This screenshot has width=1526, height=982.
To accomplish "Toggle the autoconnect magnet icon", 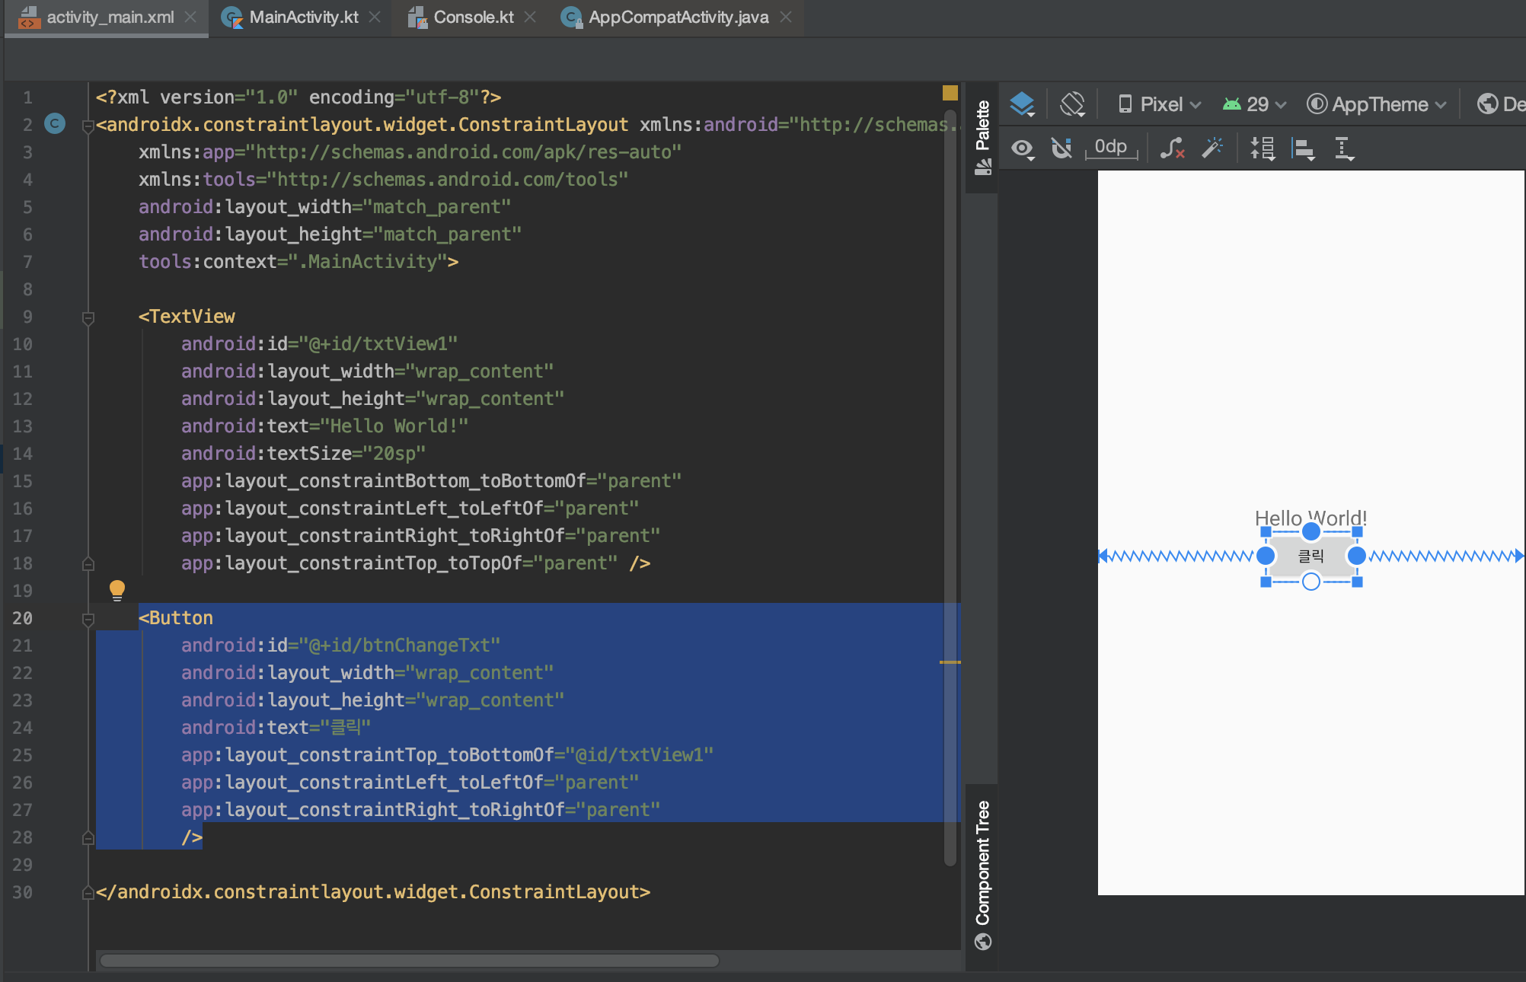I will pyautogui.click(x=1061, y=148).
